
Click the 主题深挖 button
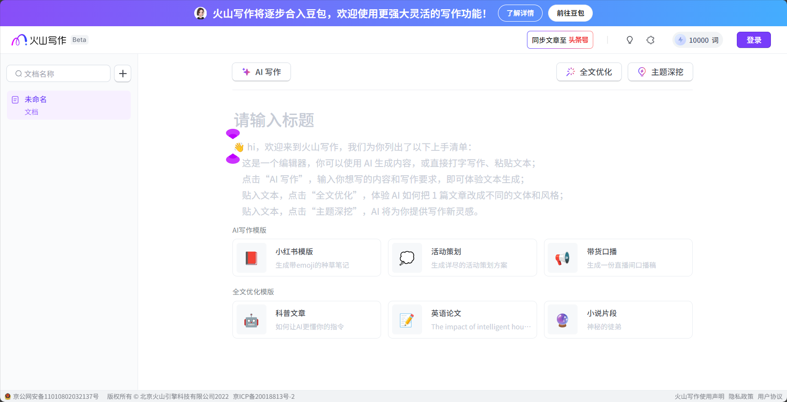(660, 72)
